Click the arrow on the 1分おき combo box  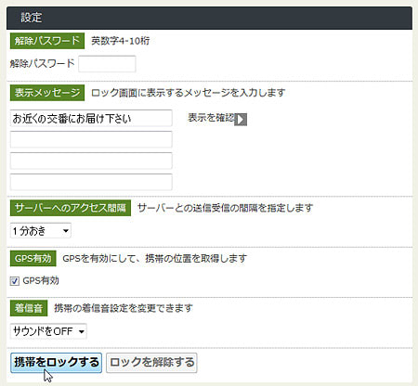click(66, 231)
